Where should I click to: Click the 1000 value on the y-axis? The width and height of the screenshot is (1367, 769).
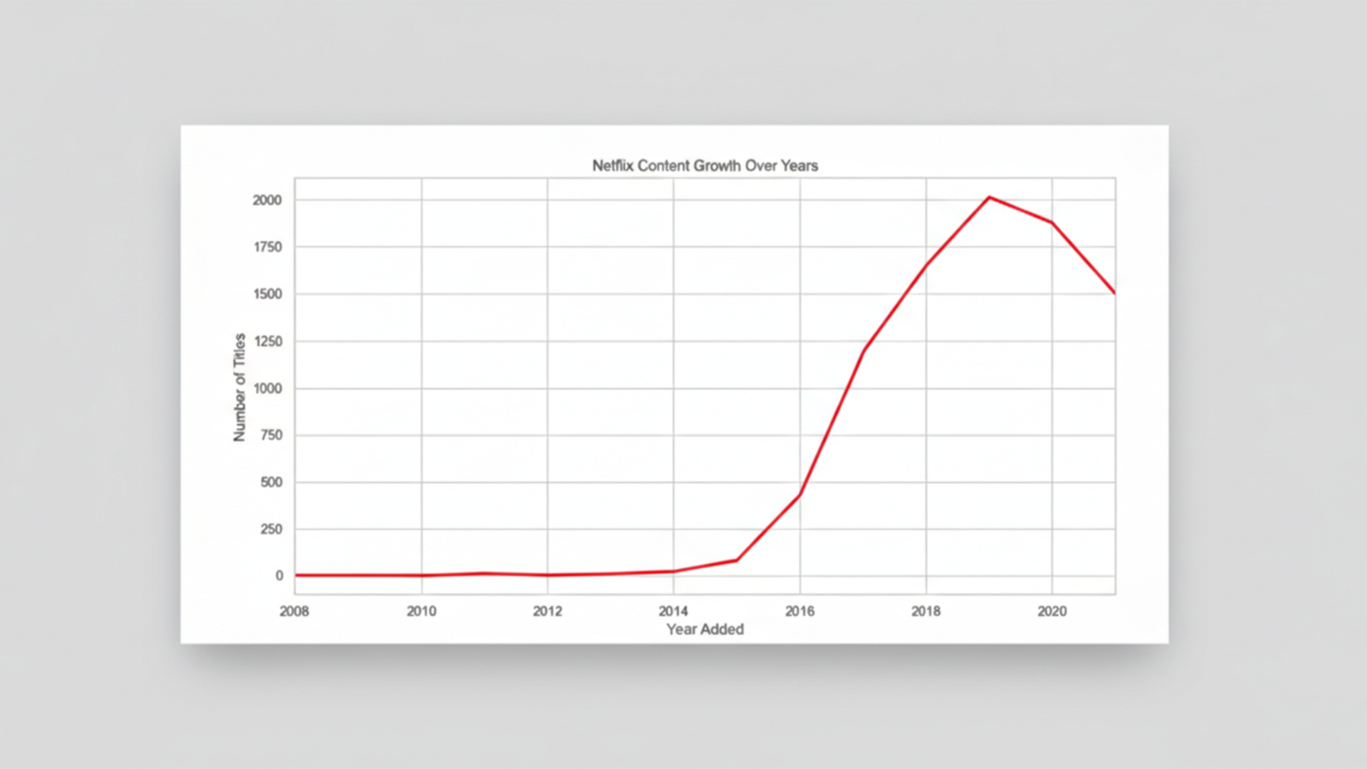266,389
